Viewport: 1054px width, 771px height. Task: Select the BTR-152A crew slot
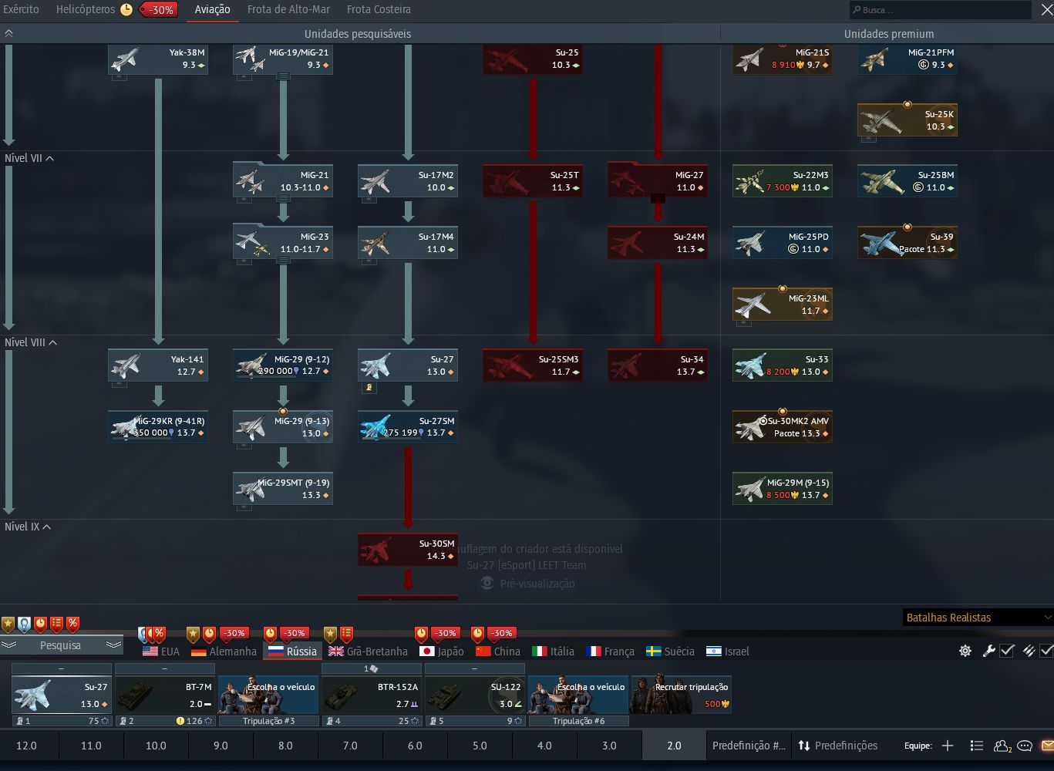[372, 695]
